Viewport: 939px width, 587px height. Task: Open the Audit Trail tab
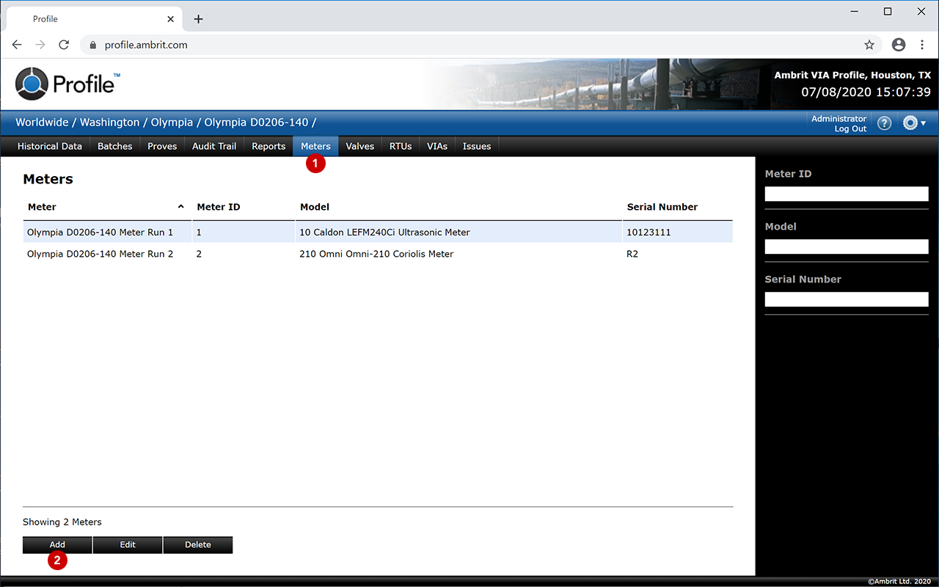(x=213, y=146)
